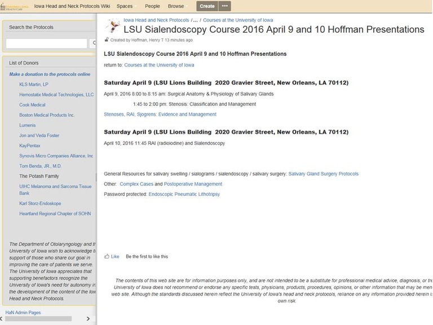Screen dimensions: 433x325
Task: Click the thumbs-up Like icon
Action: point(107,257)
